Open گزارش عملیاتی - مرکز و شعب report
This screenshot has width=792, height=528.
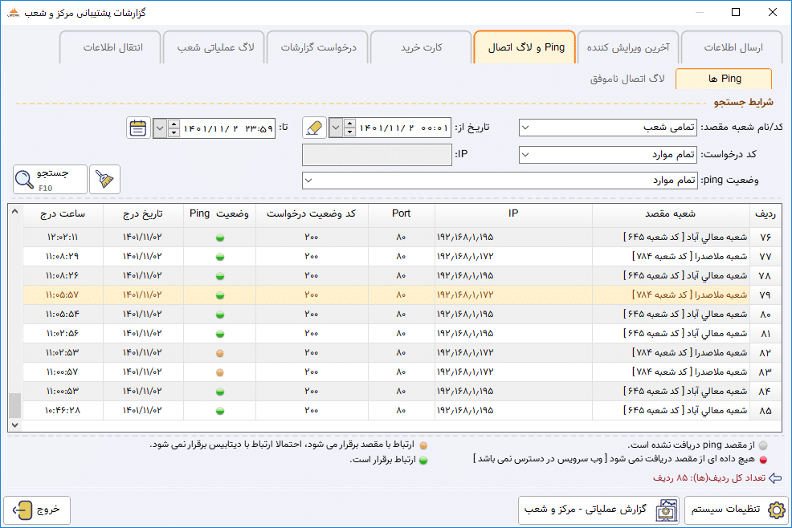click(599, 510)
